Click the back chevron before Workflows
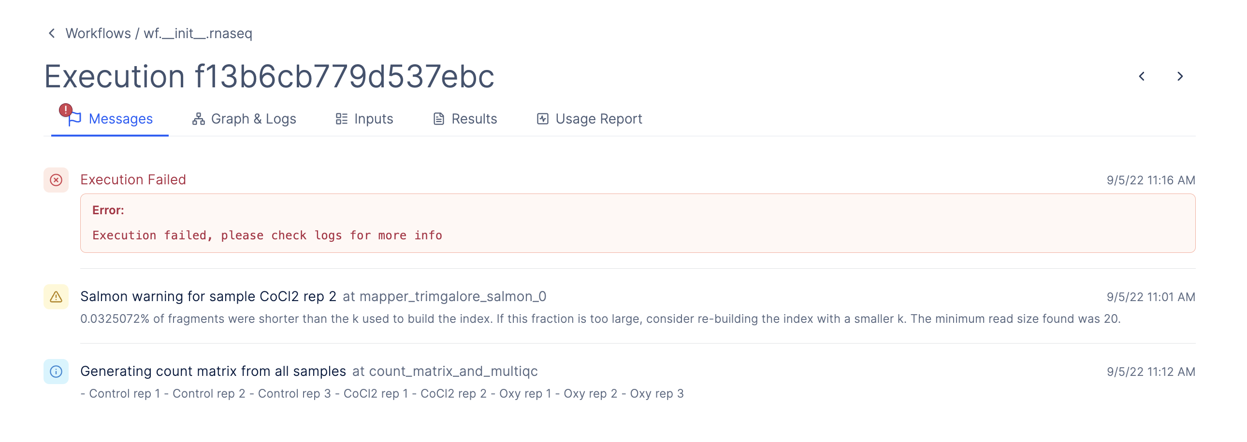Viewport: 1247px width, 442px height. coord(52,33)
